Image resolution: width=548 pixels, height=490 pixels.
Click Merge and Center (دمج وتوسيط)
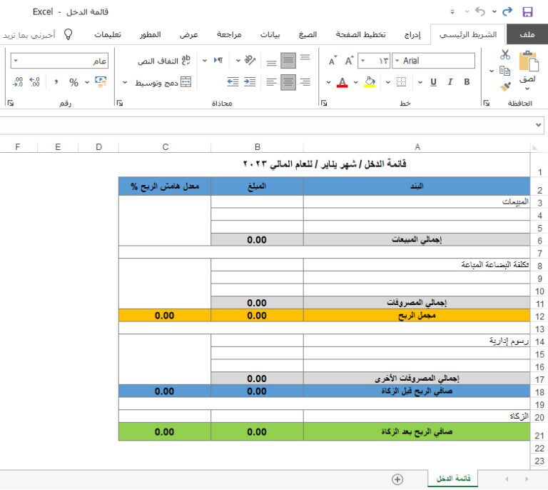[x=163, y=82]
